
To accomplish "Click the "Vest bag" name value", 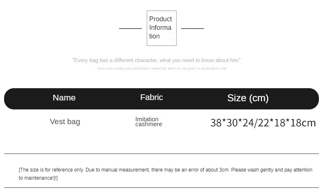I will coord(65,122).
